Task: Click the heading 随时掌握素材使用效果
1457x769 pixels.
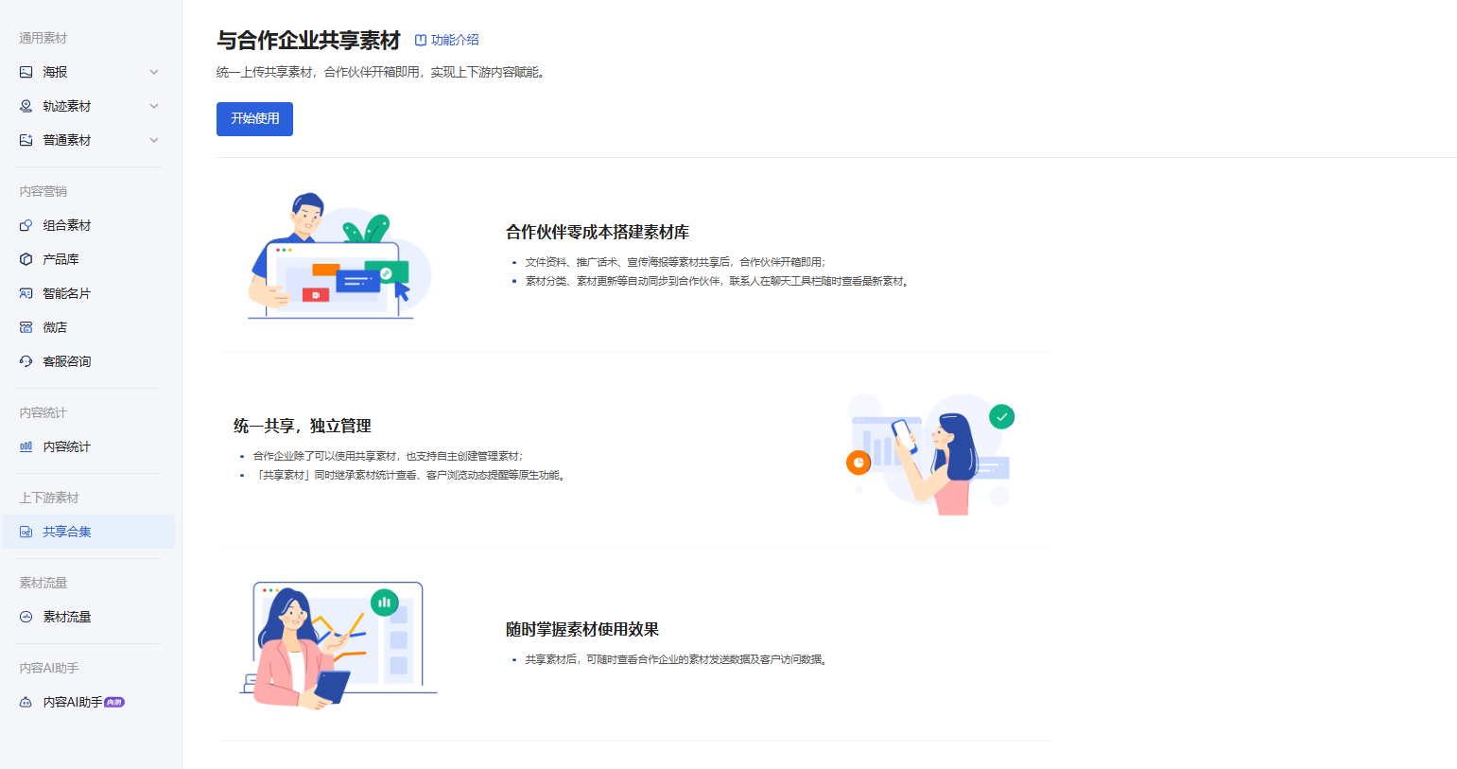Action: pos(582,629)
